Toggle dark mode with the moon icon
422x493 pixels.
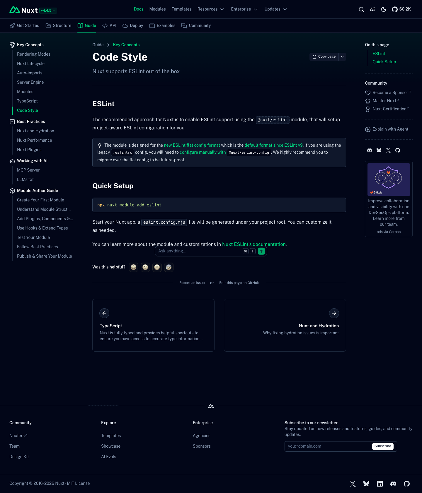tap(384, 9)
